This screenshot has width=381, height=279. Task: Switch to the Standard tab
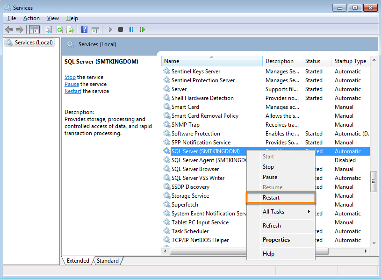tap(108, 261)
